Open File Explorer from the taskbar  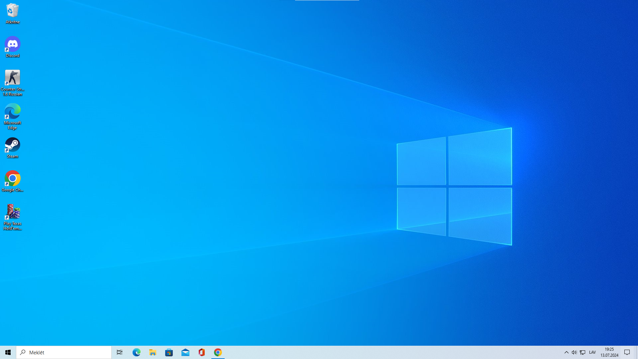click(153, 352)
